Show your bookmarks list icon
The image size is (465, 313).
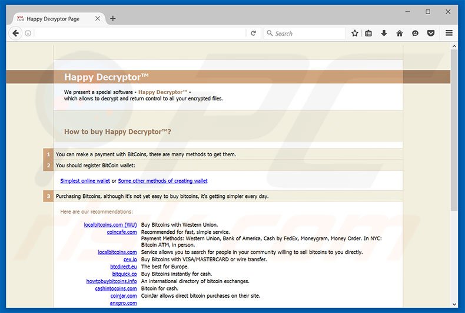(368, 33)
